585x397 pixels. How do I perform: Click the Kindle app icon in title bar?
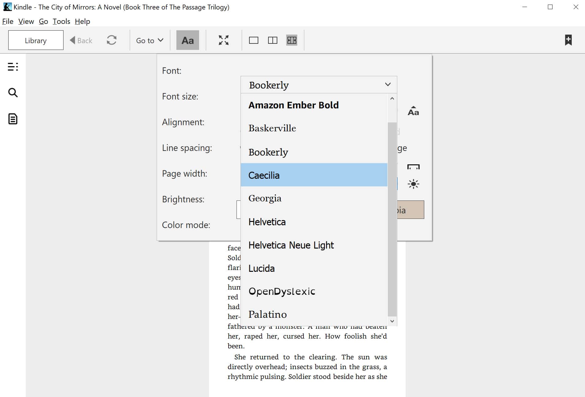pos(7,7)
